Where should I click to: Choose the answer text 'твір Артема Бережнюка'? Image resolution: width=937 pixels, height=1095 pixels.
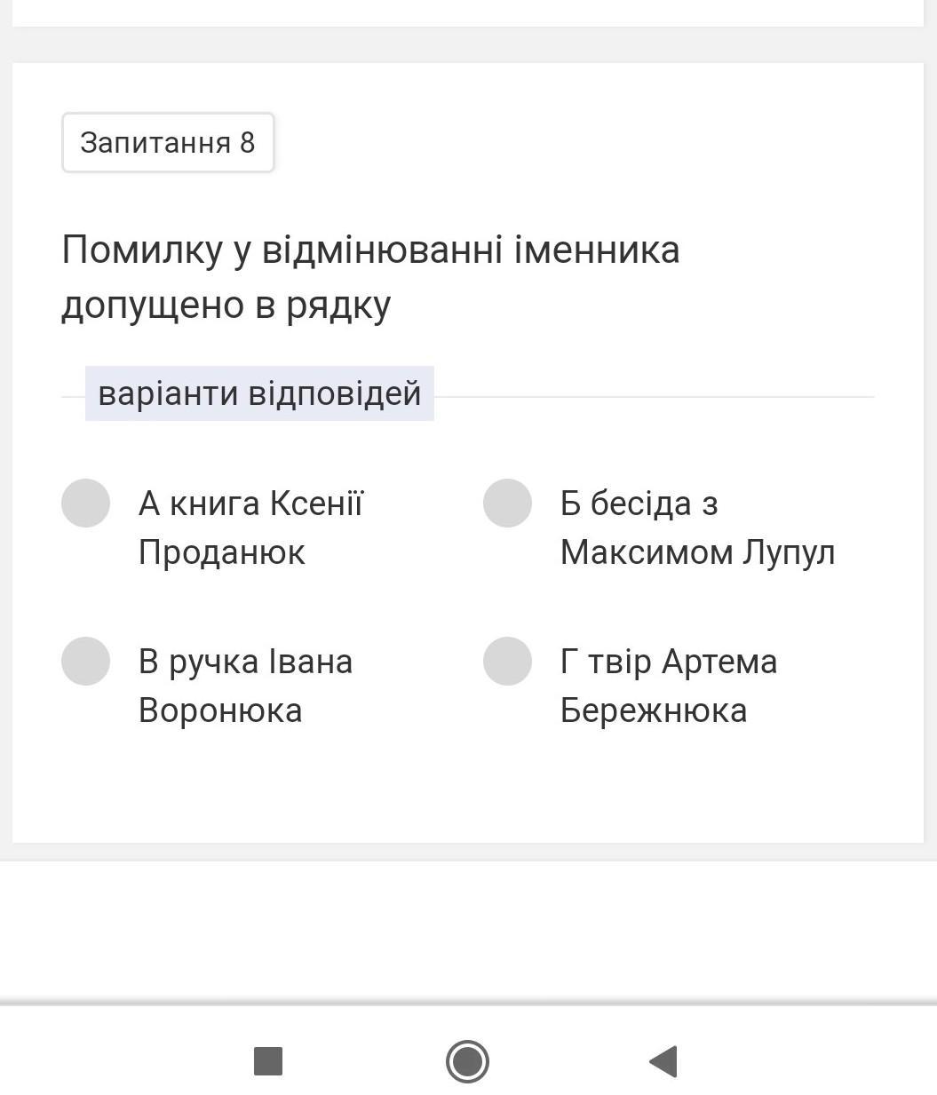668,686
